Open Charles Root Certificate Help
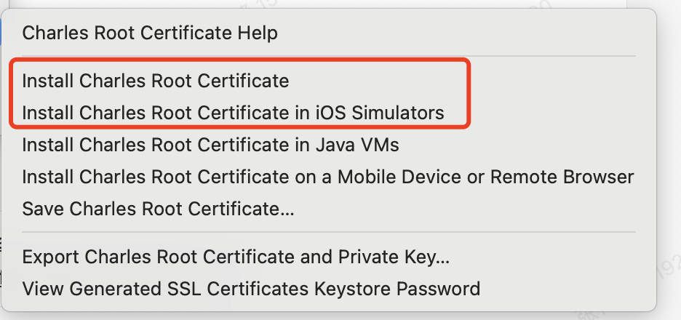Image resolution: width=681 pixels, height=320 pixels. [150, 33]
